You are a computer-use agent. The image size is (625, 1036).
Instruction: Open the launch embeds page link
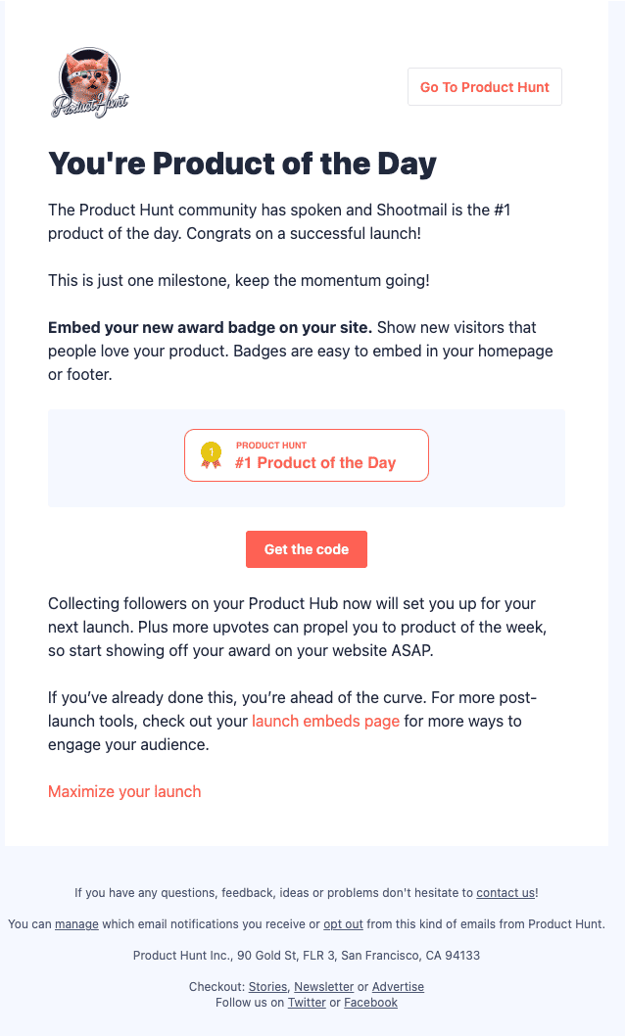coord(325,721)
